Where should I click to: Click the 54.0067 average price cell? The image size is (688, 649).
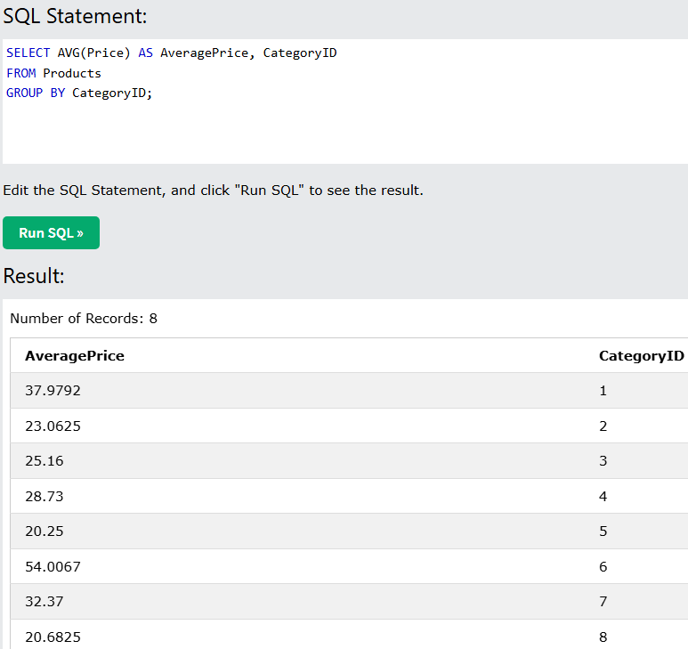pyautogui.click(x=53, y=567)
